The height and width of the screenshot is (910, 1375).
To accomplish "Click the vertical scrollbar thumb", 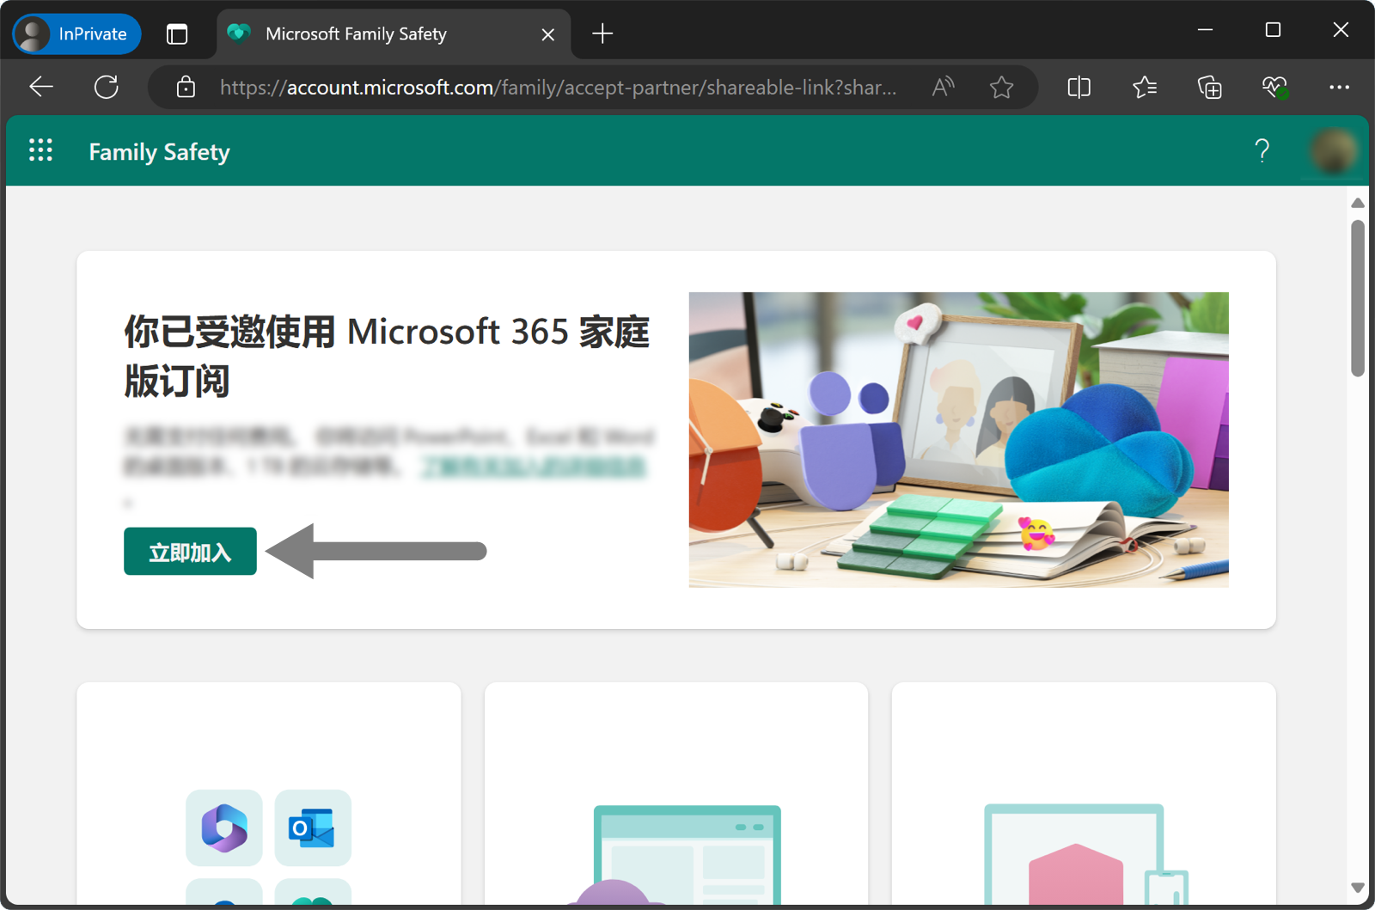I will pos(1358,298).
